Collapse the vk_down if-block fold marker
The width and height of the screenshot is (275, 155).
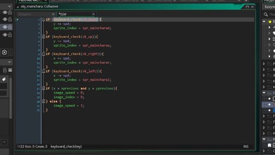(43, 19)
